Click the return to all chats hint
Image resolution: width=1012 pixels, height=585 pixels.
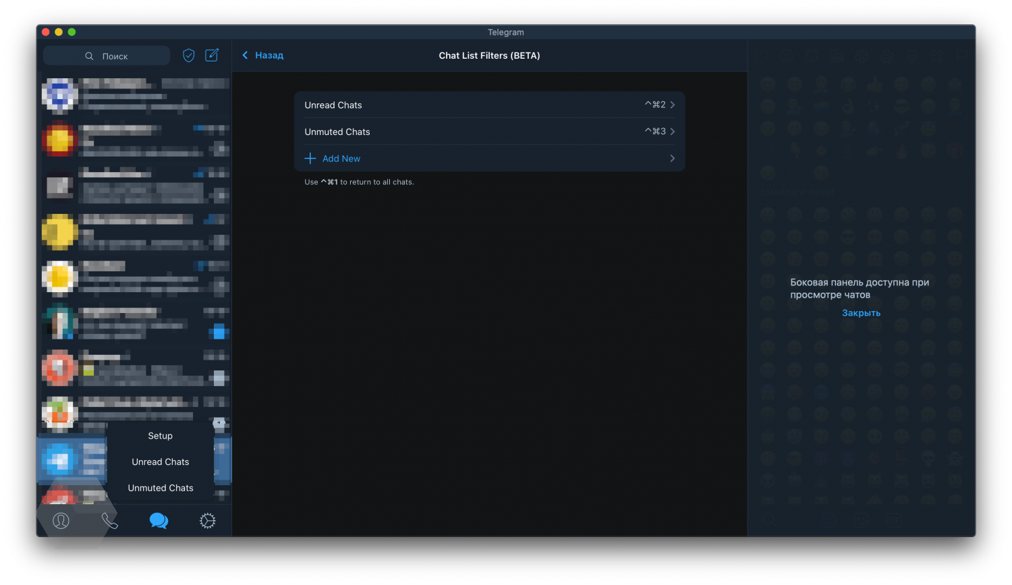[359, 182]
